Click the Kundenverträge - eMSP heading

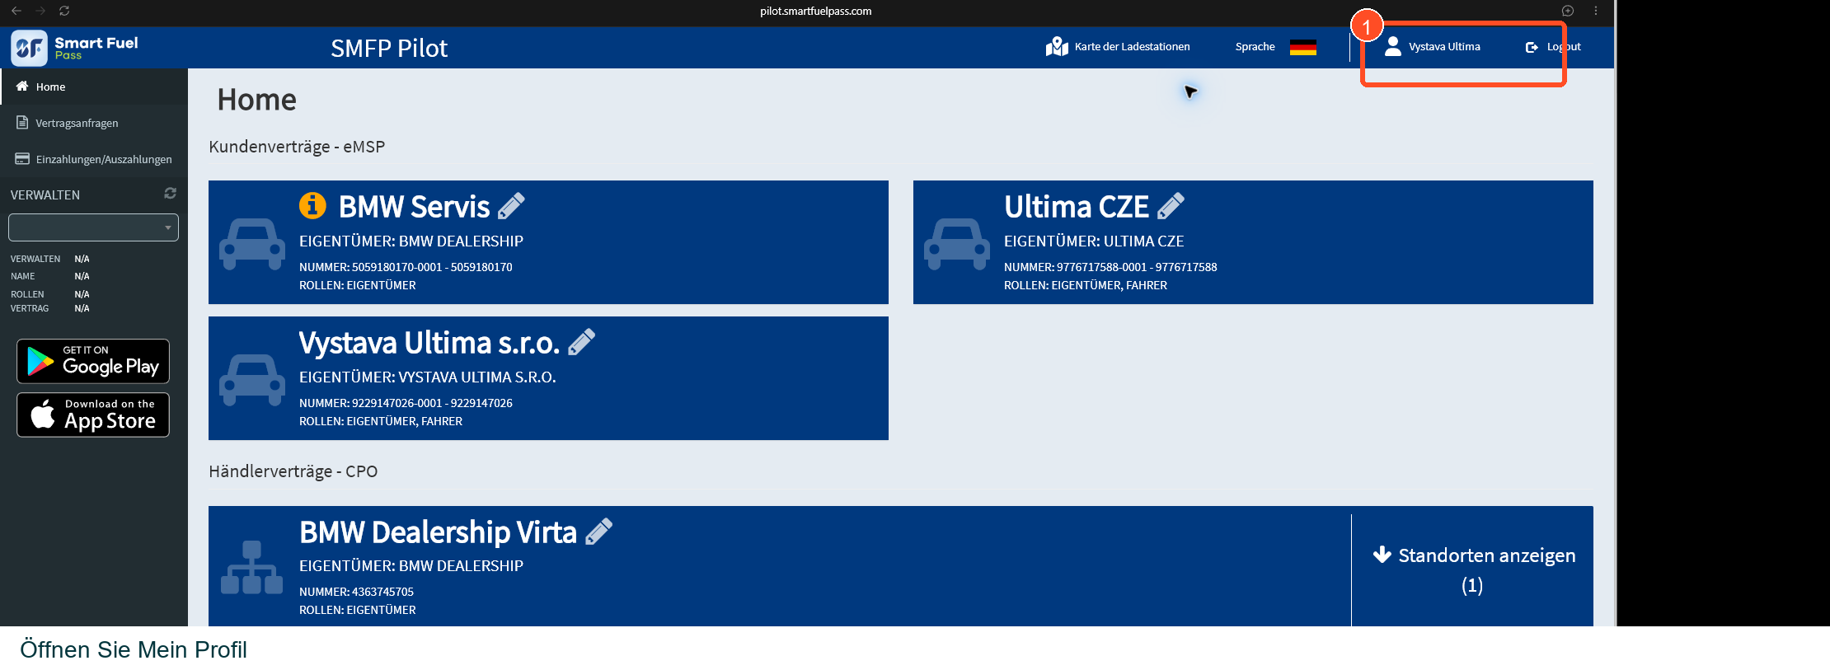click(x=297, y=147)
